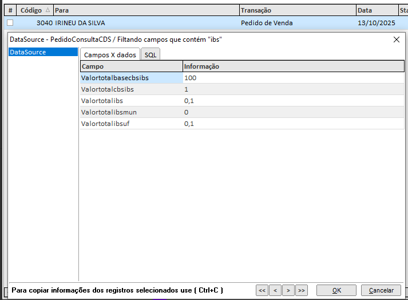Select the Valortotalbasecbsibs field row
The height and width of the screenshot is (300, 408).
[x=108, y=78]
